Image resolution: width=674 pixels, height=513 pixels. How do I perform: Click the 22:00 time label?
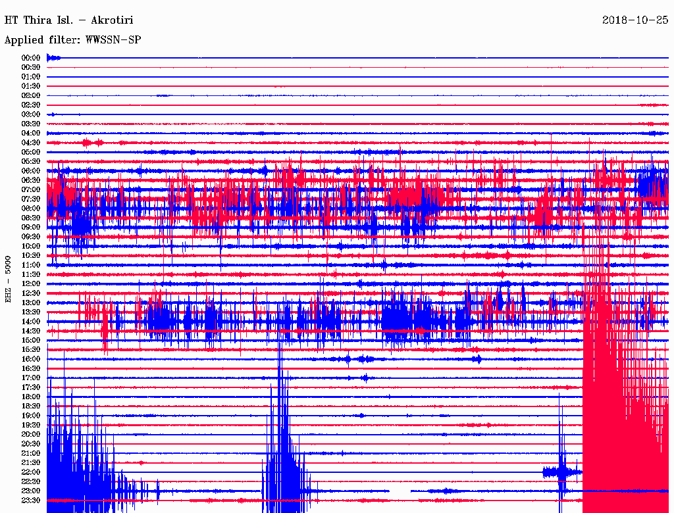pos(31,472)
